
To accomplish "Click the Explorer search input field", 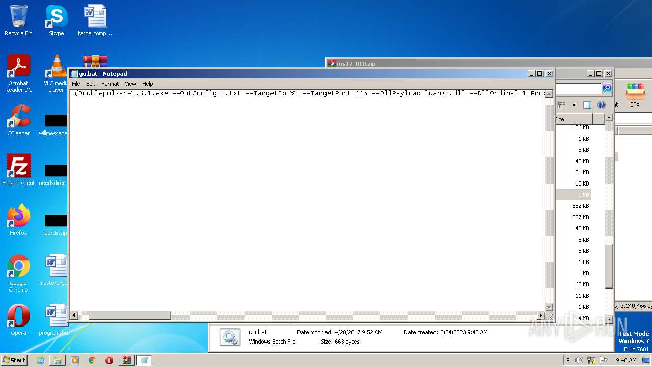I will (579, 88).
